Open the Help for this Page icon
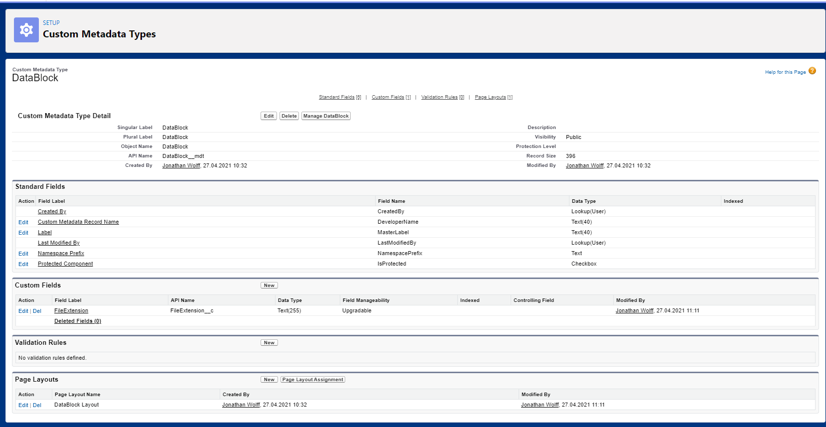Viewport: 826px width, 427px height. 812,71
